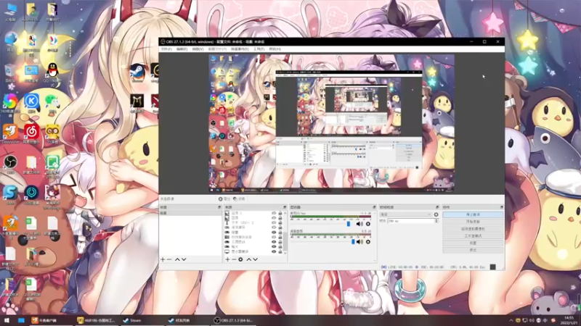
Task: Open NetEase Cloud Music red desktop icon
Action: 31,133
